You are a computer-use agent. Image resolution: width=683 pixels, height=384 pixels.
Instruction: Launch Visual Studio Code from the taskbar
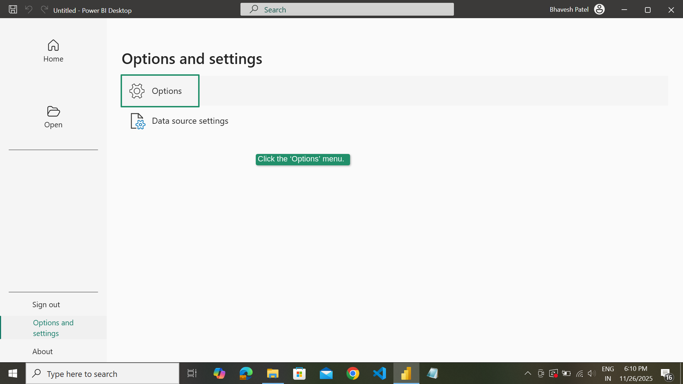(379, 373)
